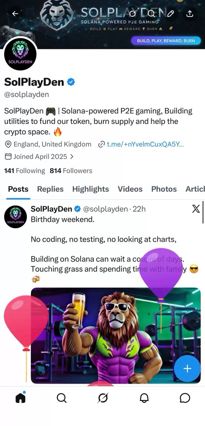View the 141 Following list

tap(24, 171)
